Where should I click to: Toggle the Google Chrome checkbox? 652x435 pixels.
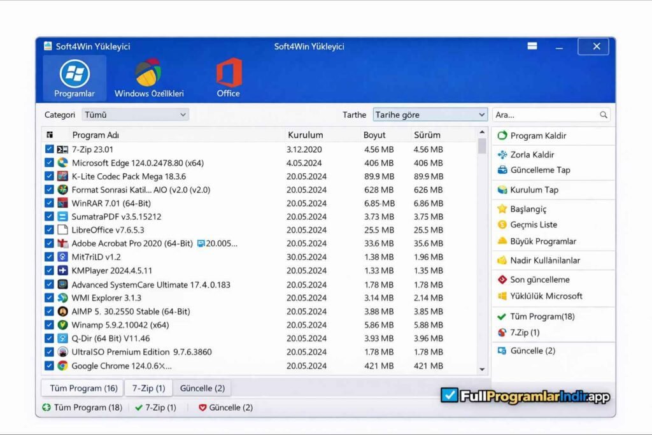tap(49, 366)
